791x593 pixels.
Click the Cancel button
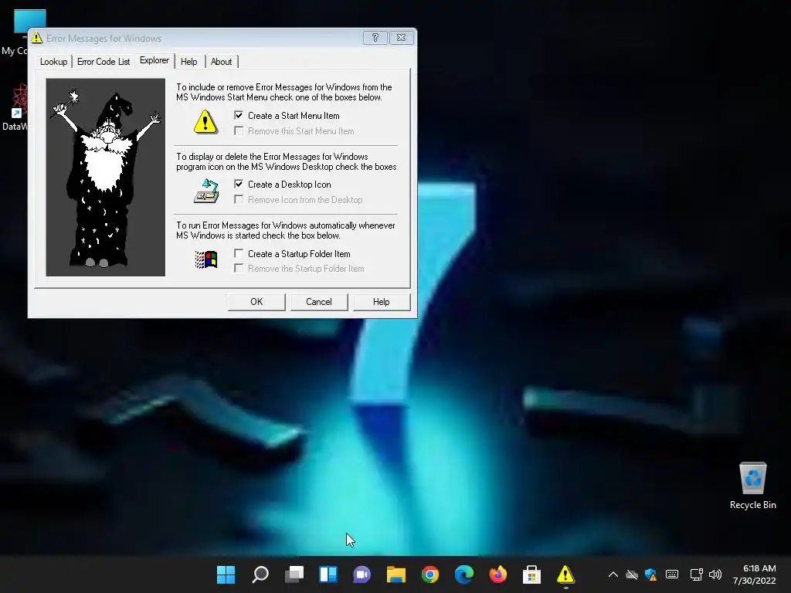[319, 302]
